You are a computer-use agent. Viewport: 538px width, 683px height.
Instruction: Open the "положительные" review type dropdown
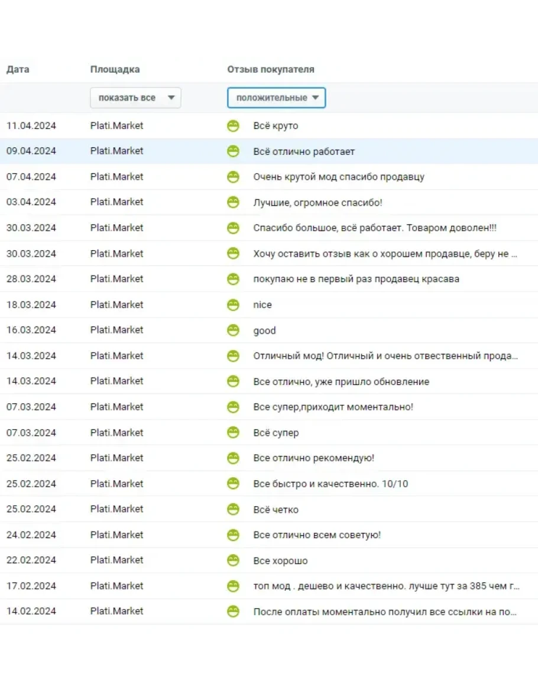(276, 98)
